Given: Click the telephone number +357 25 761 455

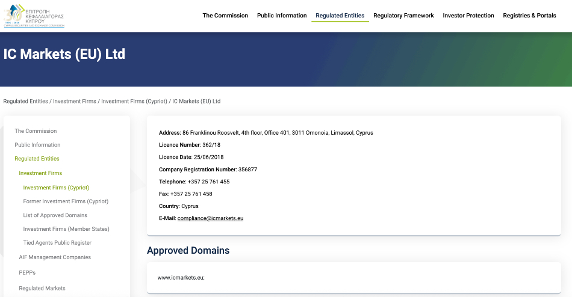Looking at the screenshot, I should coord(209,182).
